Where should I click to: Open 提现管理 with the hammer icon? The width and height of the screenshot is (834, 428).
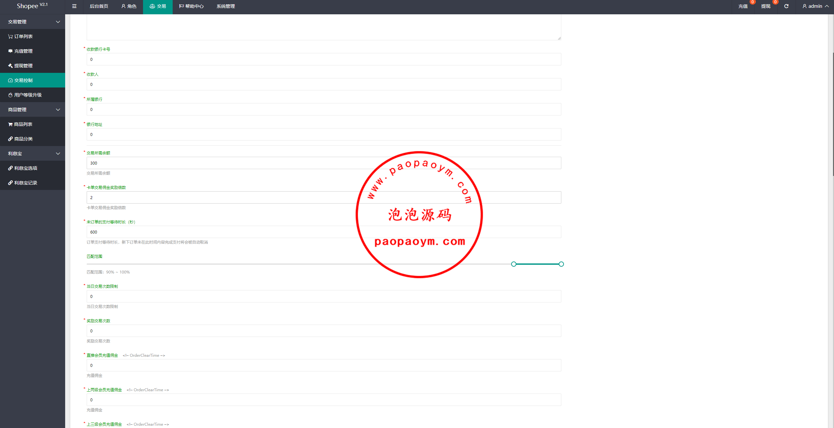[x=20, y=66]
